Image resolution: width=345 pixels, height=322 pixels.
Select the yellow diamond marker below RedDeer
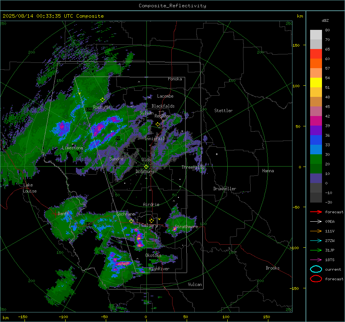(x=158, y=124)
